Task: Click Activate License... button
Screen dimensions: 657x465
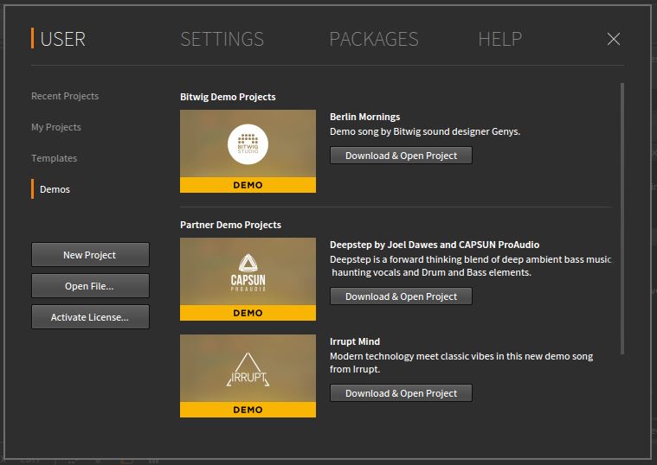Action: click(90, 317)
